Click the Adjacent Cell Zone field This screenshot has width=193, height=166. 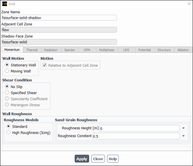(59, 30)
